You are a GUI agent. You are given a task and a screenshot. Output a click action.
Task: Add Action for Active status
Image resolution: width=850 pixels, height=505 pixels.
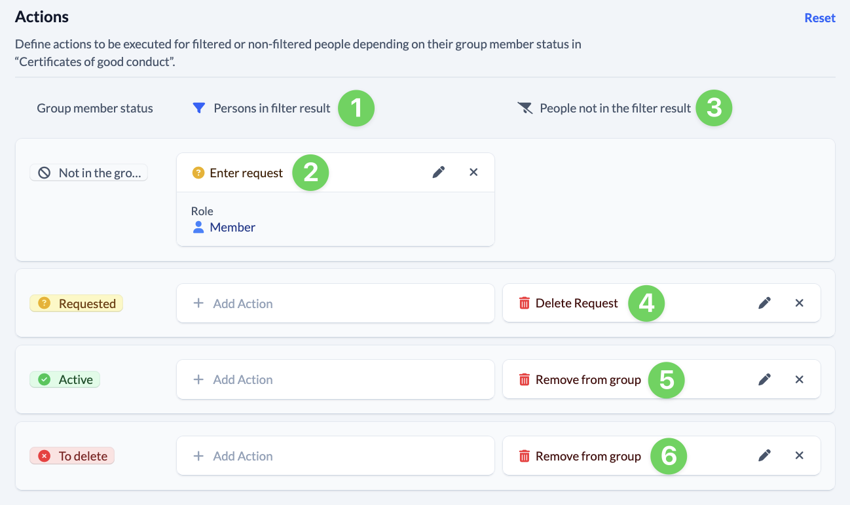click(335, 379)
